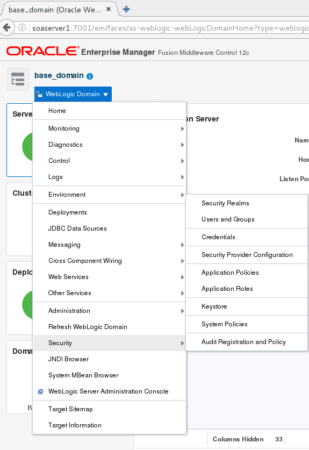Choose JDBC Data Sources menu item
The width and height of the screenshot is (309, 450).
point(109,228)
